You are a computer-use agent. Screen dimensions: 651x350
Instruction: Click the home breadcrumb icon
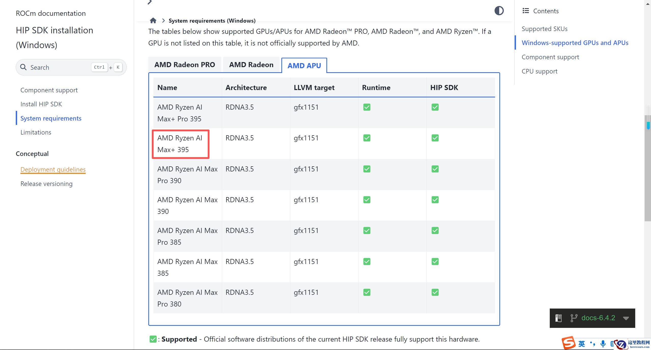[x=153, y=21]
